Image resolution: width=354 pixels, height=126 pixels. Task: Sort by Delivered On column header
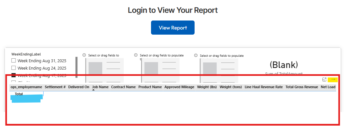[x=79, y=87]
